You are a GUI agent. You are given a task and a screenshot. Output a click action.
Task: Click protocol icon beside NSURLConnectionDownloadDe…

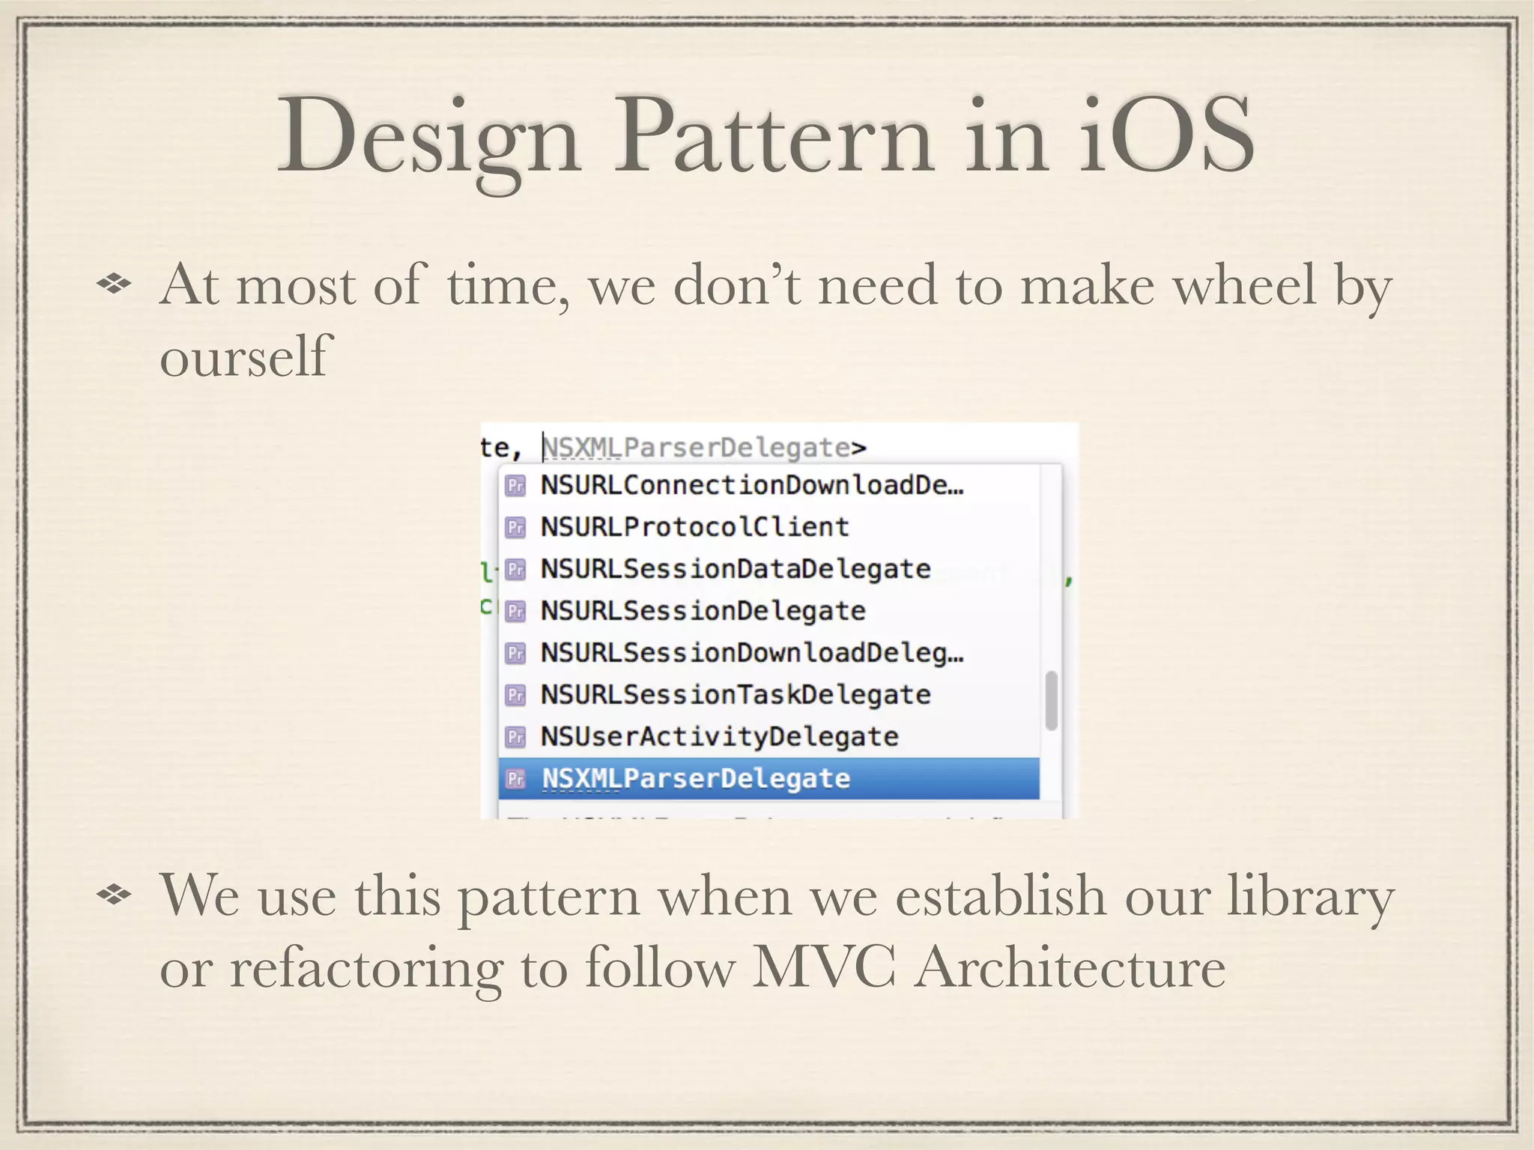515,485
